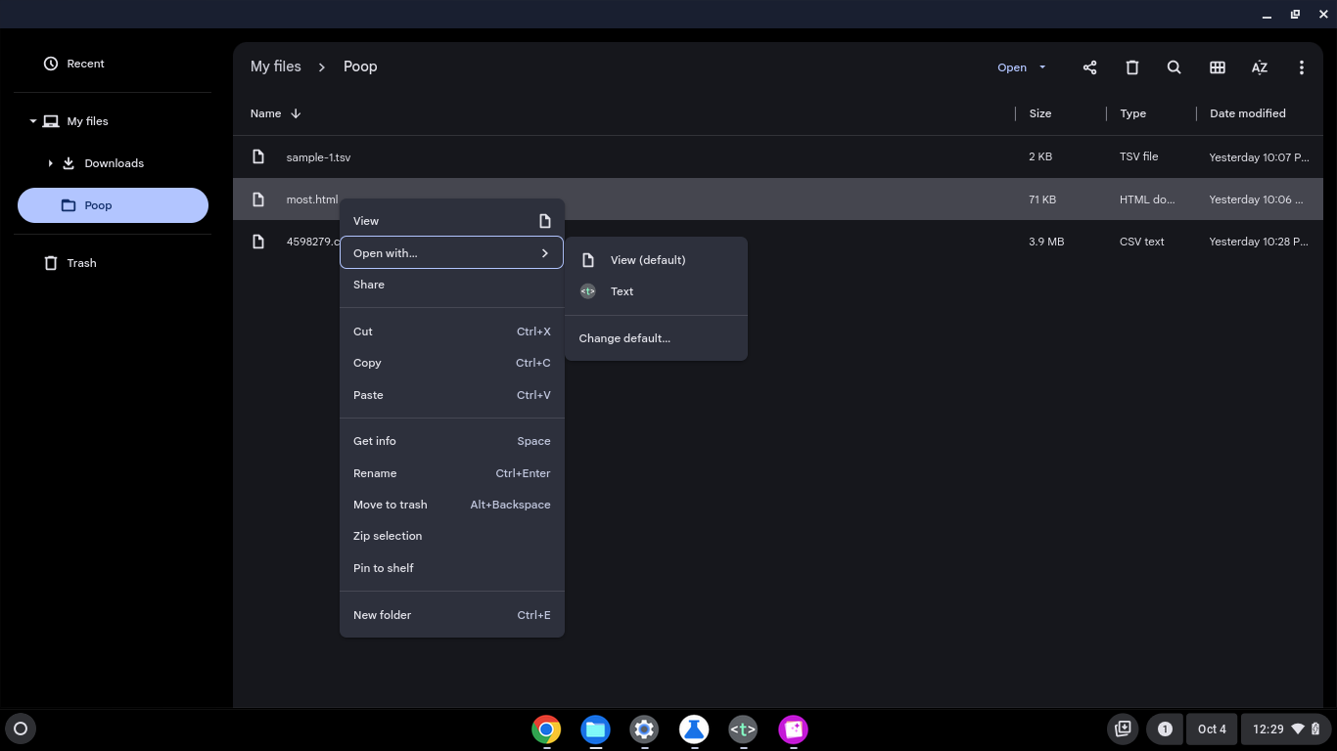Switch to thumbnail grid view
The image size is (1337, 751).
tap(1218, 67)
